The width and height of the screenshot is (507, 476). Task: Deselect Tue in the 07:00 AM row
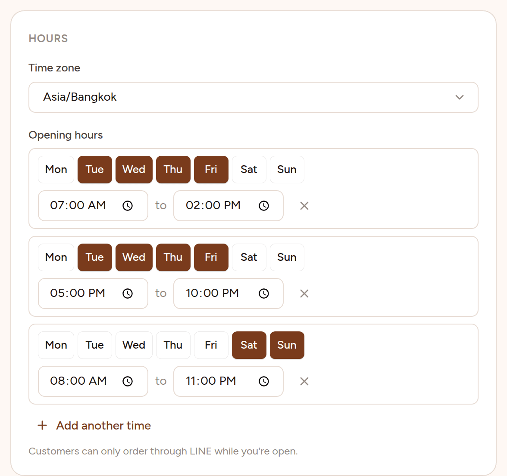tap(95, 170)
